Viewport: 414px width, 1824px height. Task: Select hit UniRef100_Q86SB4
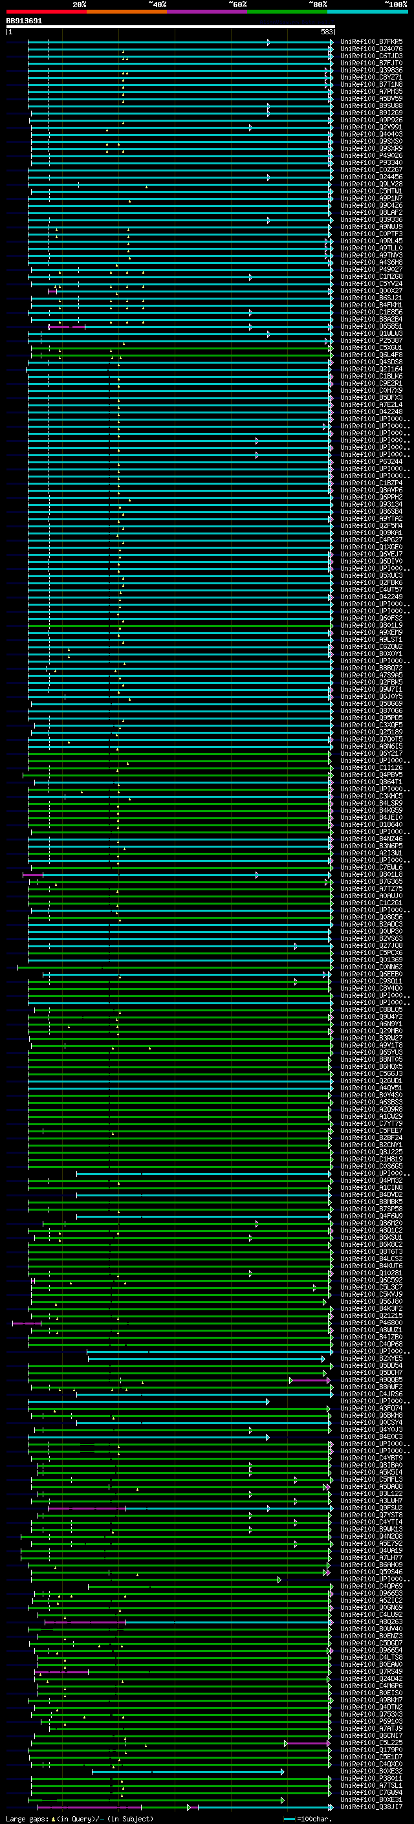pyautogui.click(x=371, y=511)
